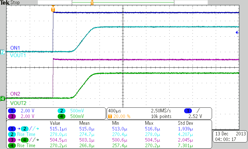The height and width of the screenshot is (149, 248).
Task: Click the orange trigger T marker on the graticule
Action: (53, 9)
